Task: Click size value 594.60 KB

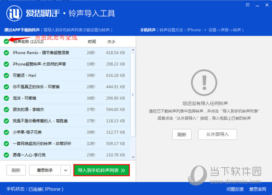Action: tap(115, 109)
